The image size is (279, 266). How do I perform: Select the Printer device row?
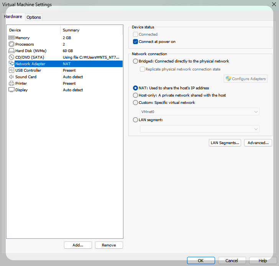click(x=65, y=83)
